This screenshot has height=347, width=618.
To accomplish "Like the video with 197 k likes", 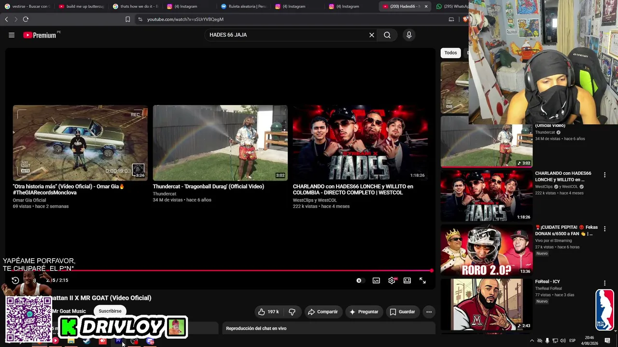I will 268,312.
